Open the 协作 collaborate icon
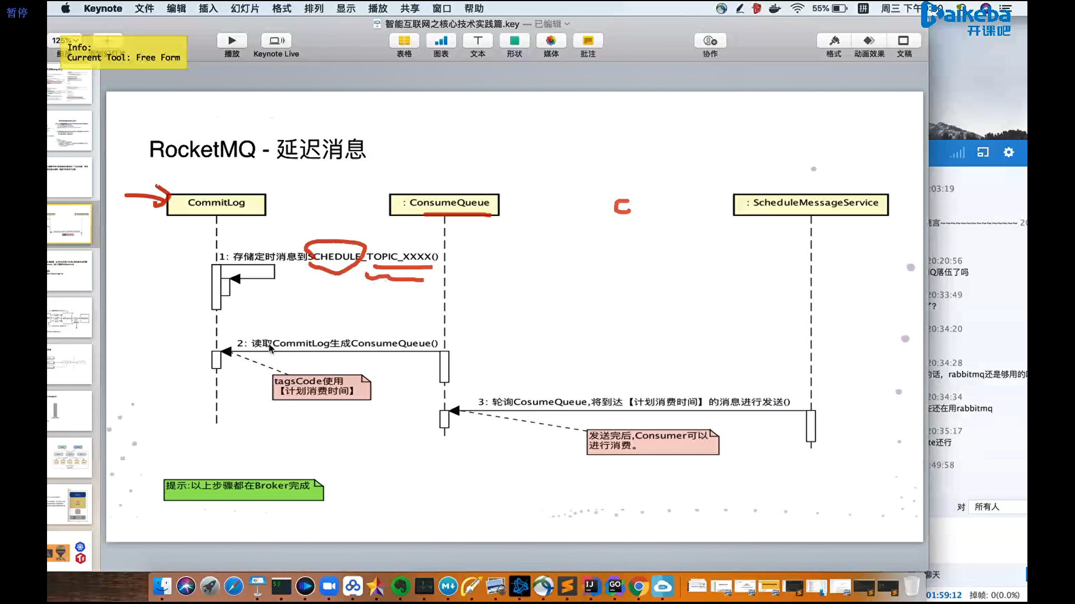The width and height of the screenshot is (1075, 604). point(710,41)
